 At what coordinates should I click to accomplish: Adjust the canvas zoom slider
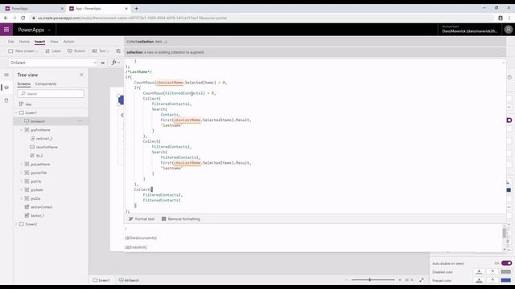click(373, 280)
